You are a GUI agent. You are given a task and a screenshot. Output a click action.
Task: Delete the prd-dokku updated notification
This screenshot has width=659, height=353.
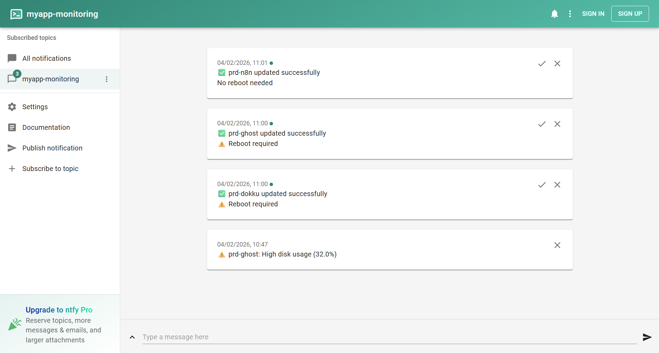pyautogui.click(x=557, y=185)
